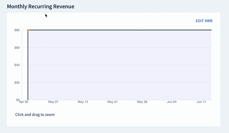Select the $60 y-axis label
Viewport: 229px width, 133px height.
pyautogui.click(x=17, y=48)
